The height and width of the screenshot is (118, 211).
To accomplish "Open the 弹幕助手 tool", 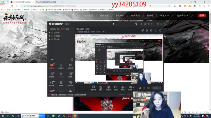I will point(52,66).
